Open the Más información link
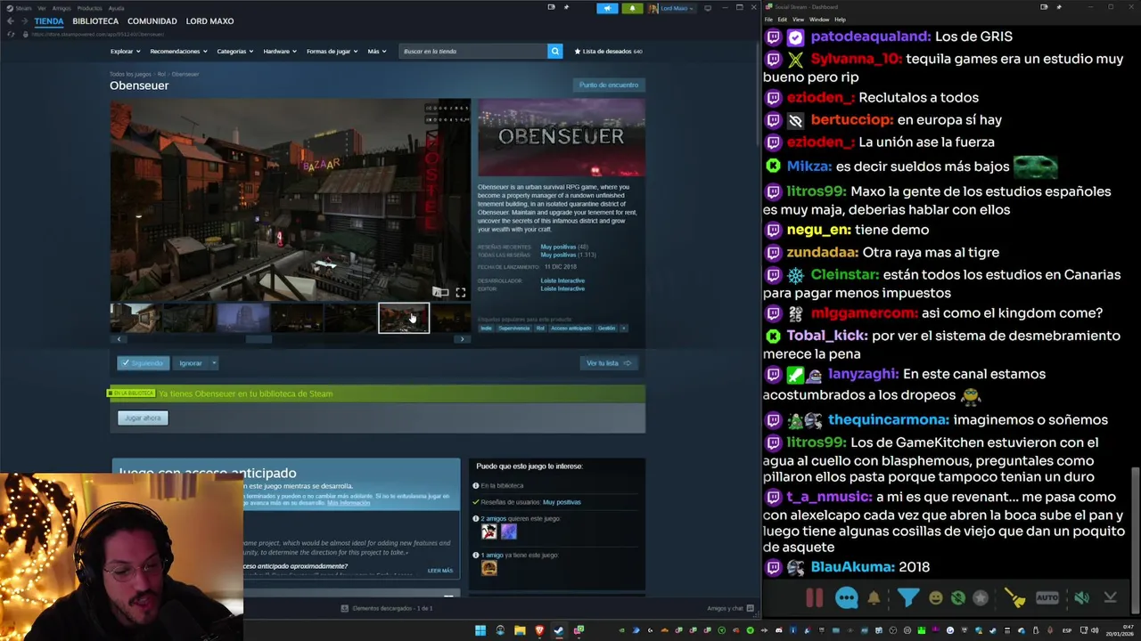This screenshot has width=1141, height=641. coord(349,503)
